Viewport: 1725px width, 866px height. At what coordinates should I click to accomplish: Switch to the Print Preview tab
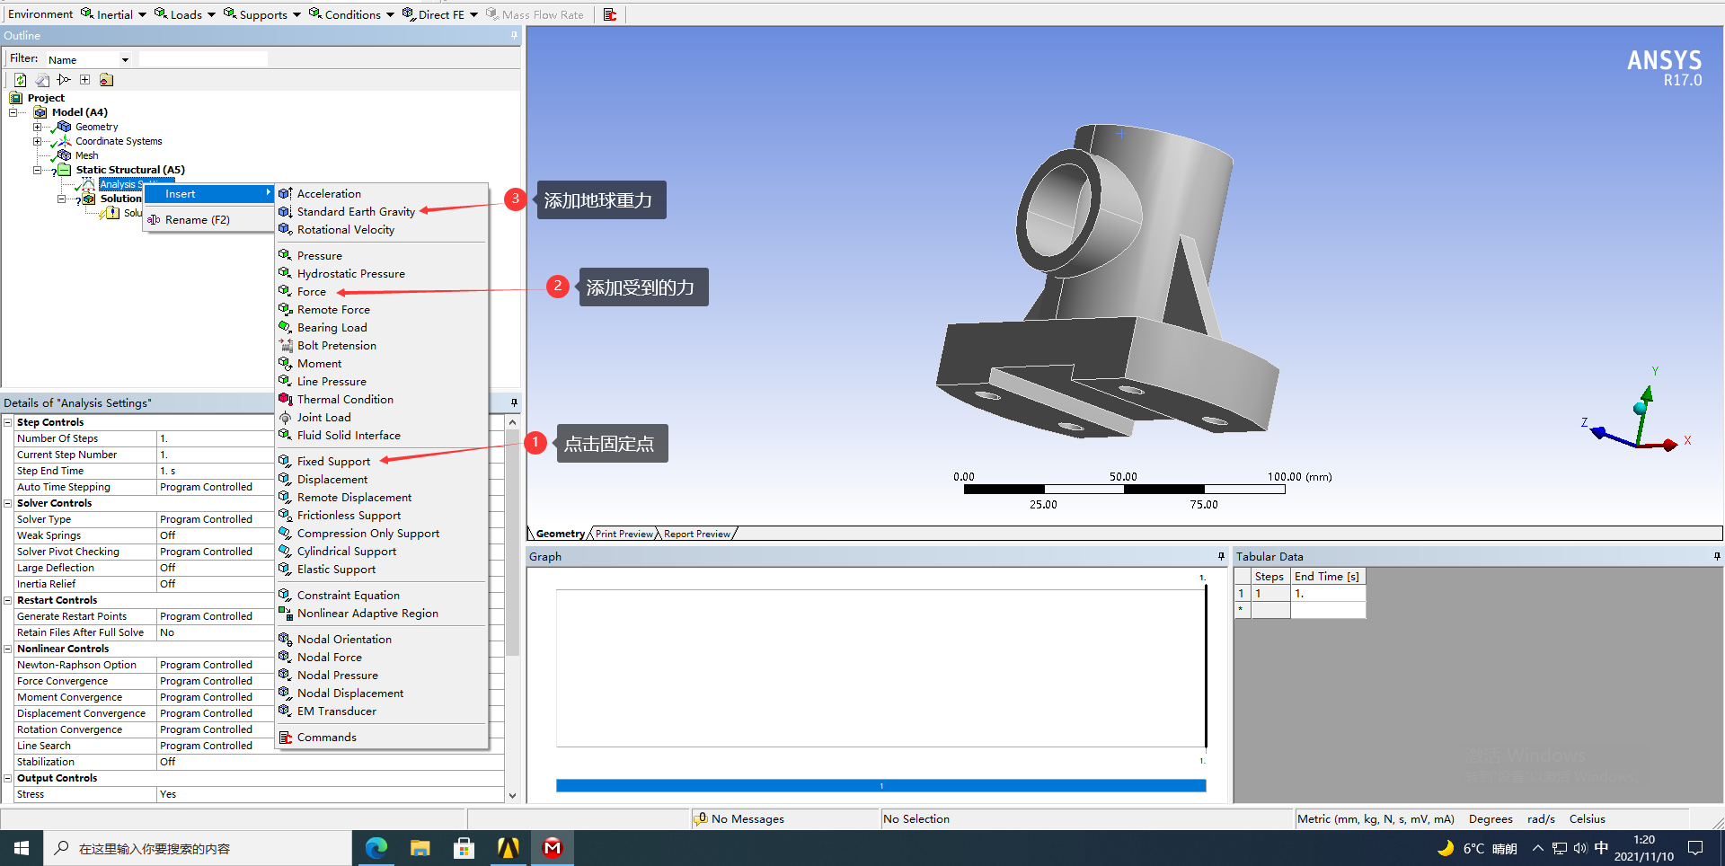coord(624,533)
